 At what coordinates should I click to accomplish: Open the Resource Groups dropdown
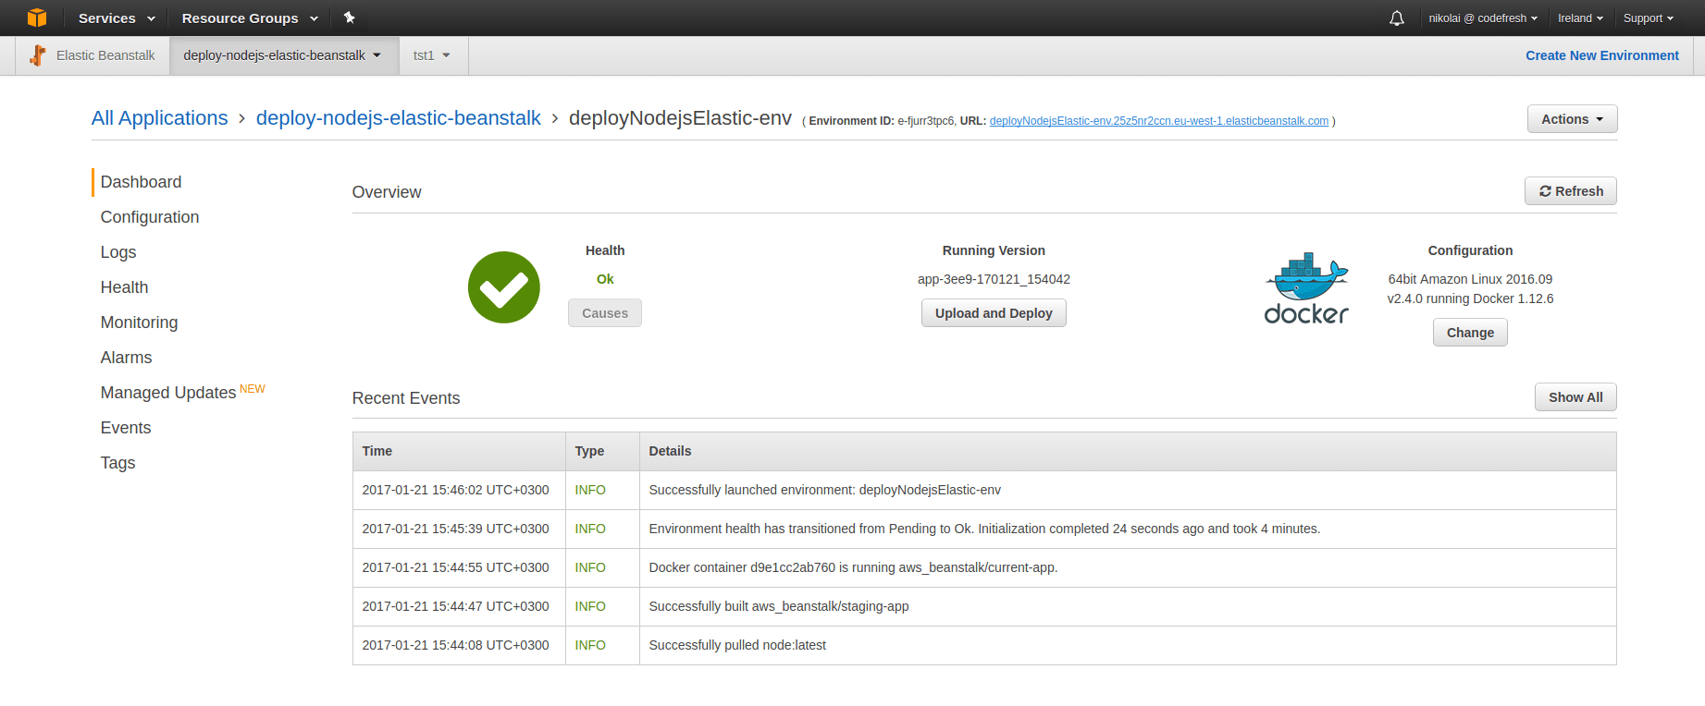coord(249,18)
